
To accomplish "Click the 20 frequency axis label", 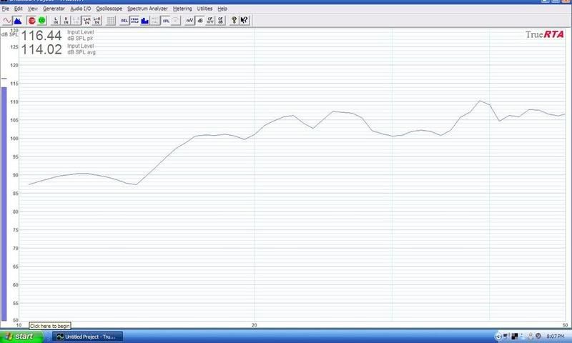I will pyautogui.click(x=255, y=324).
